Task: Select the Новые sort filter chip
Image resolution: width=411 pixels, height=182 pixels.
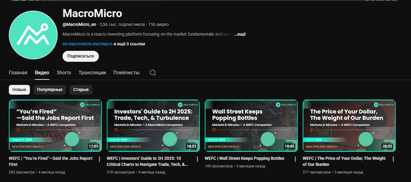Action: [19, 90]
